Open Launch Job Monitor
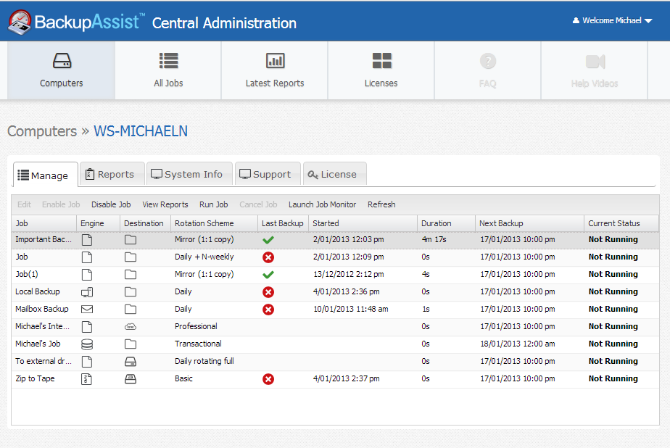Image resolution: width=670 pixels, height=448 pixels. (x=322, y=204)
